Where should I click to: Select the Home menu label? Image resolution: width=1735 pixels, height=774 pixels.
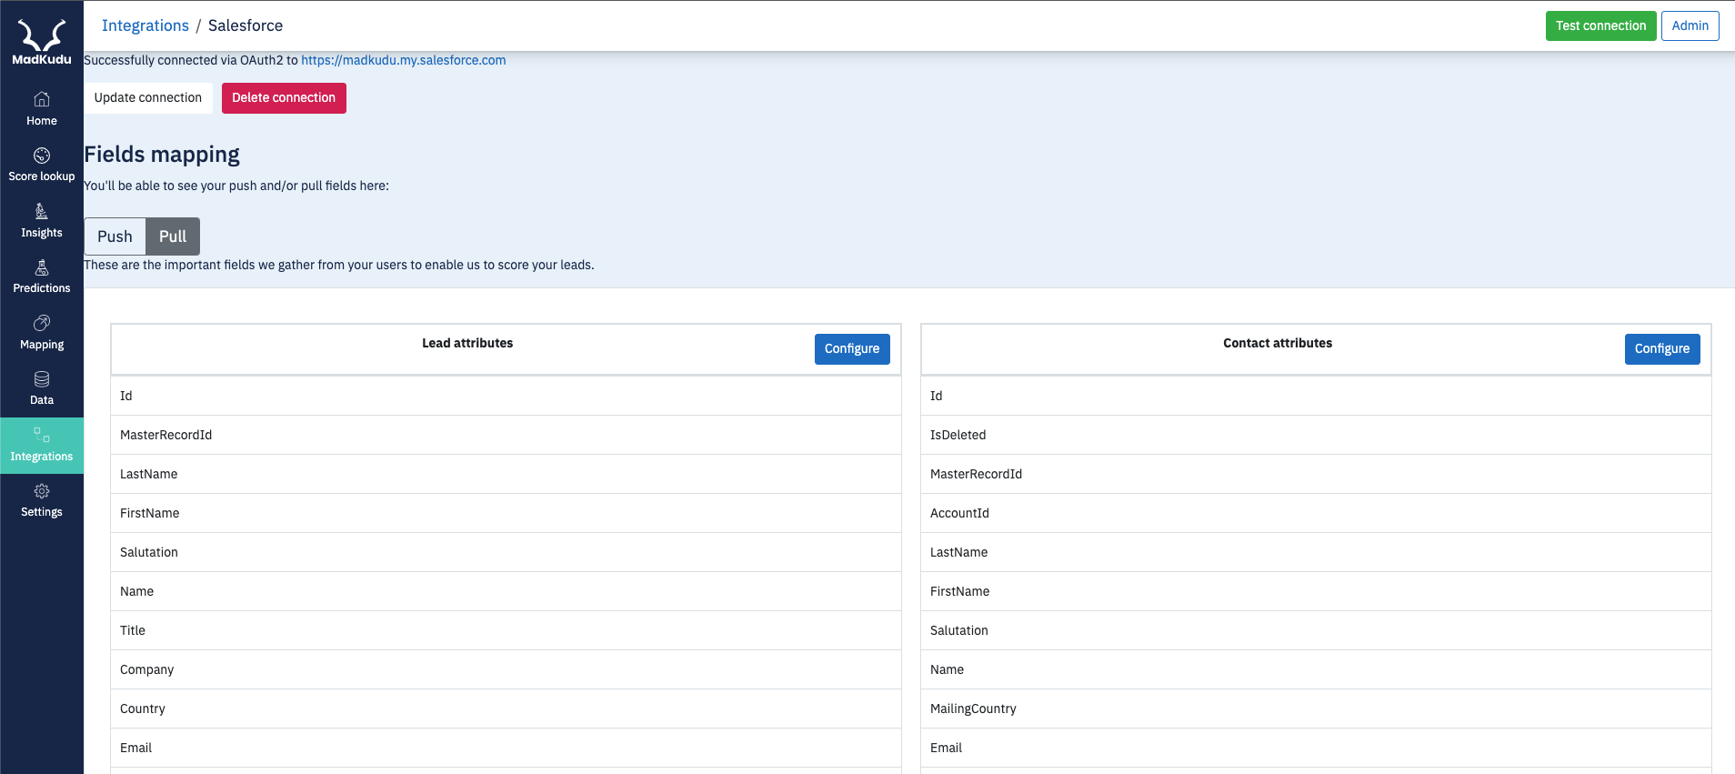pyautogui.click(x=42, y=121)
